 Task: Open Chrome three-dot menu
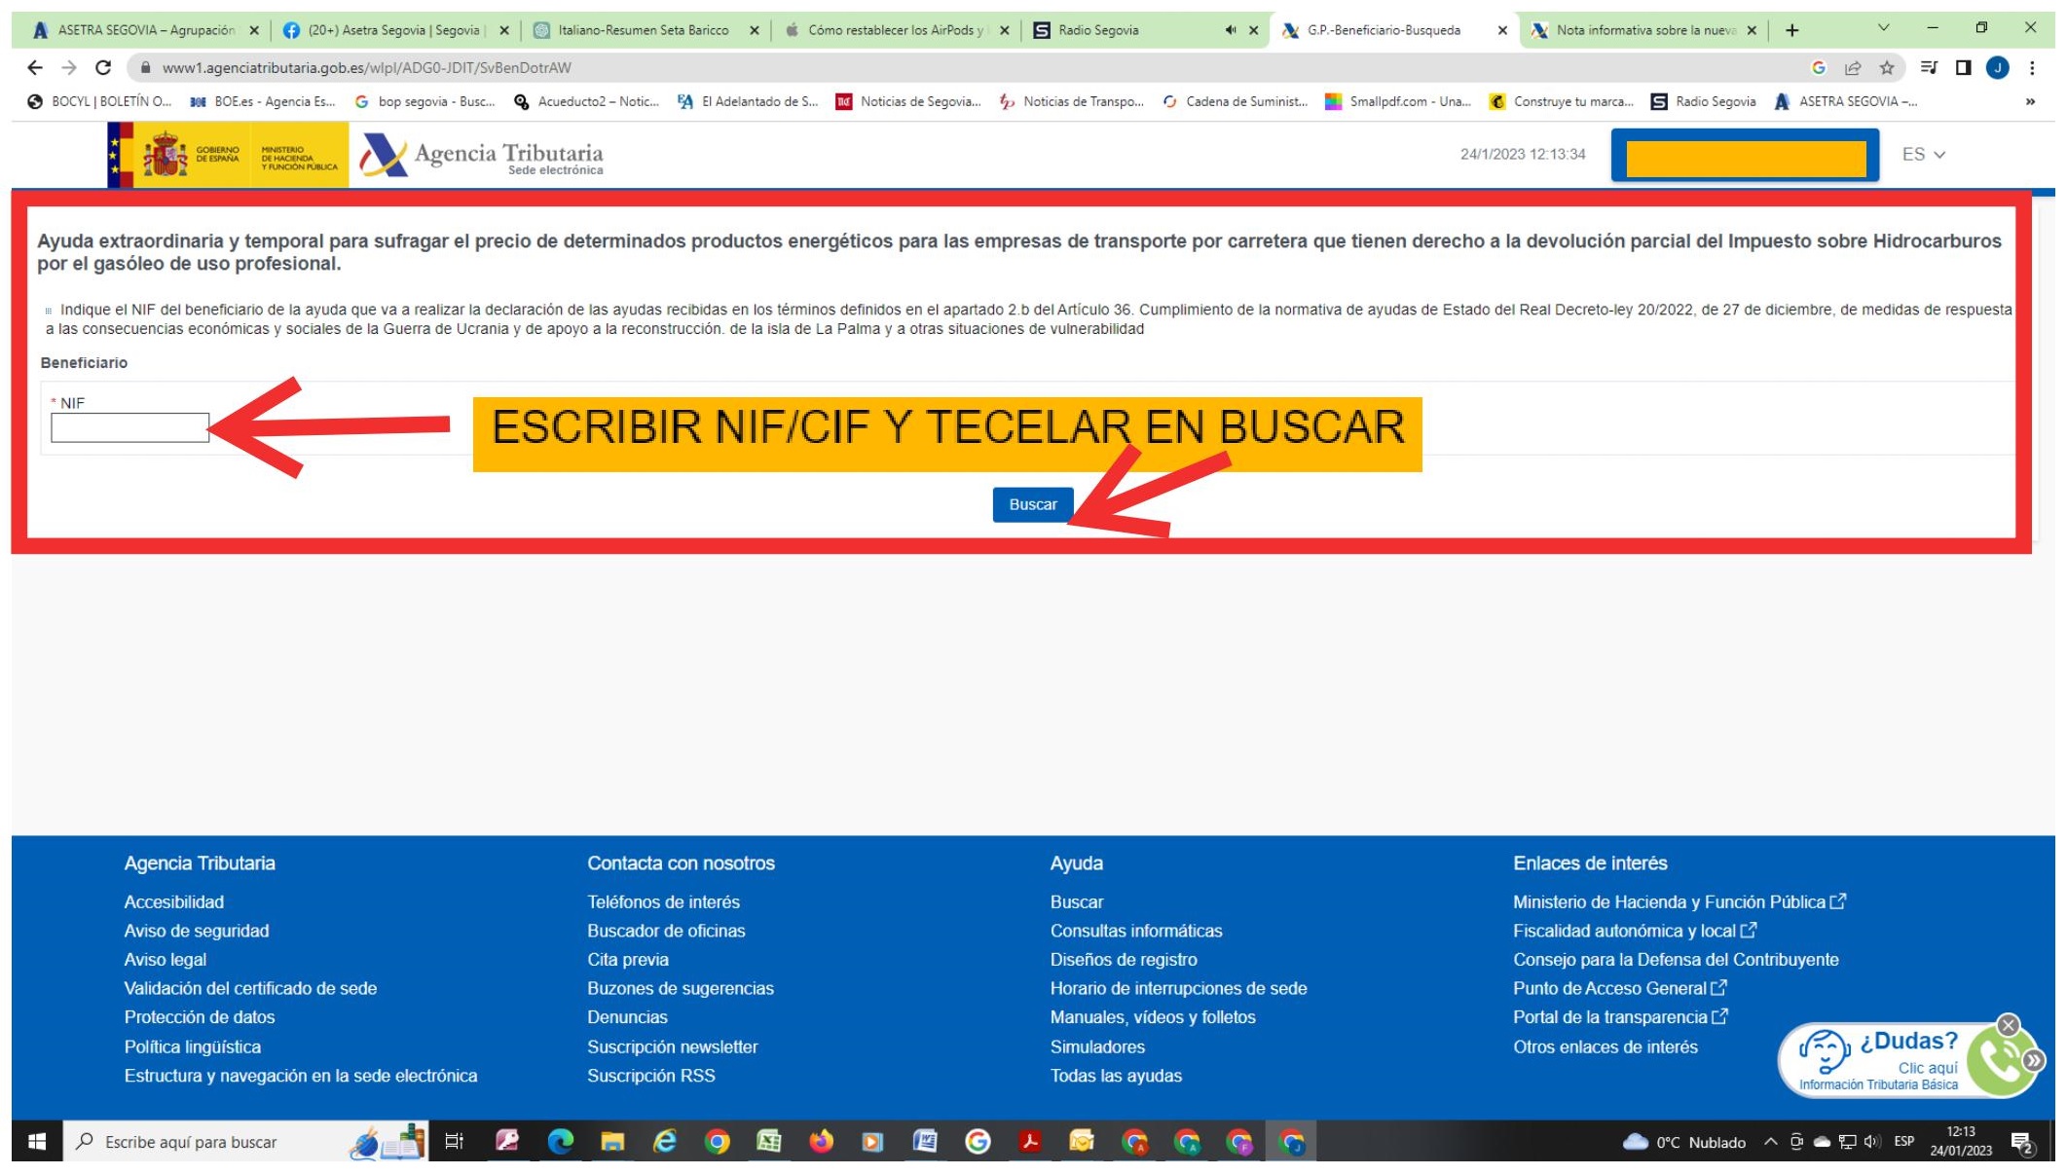(2032, 67)
